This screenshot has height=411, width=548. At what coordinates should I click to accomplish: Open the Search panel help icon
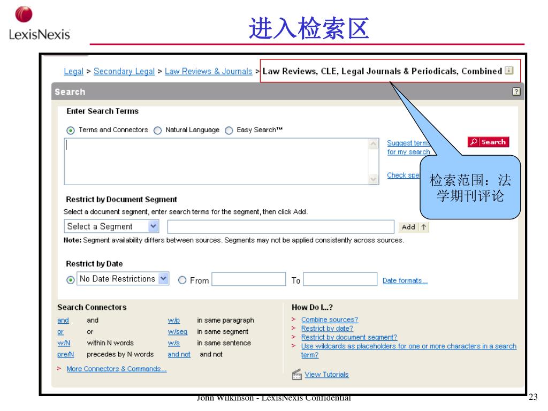516,92
